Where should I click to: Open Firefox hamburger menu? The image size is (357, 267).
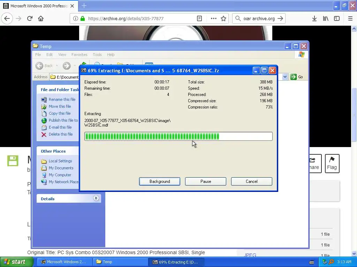[350, 19]
